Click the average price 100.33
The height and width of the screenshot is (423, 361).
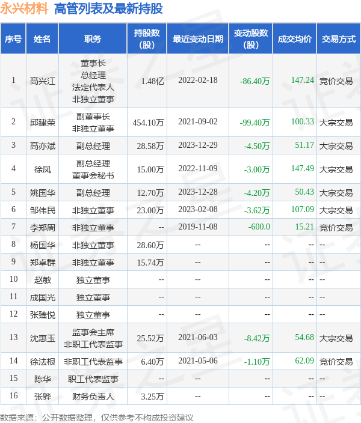tap(303, 121)
